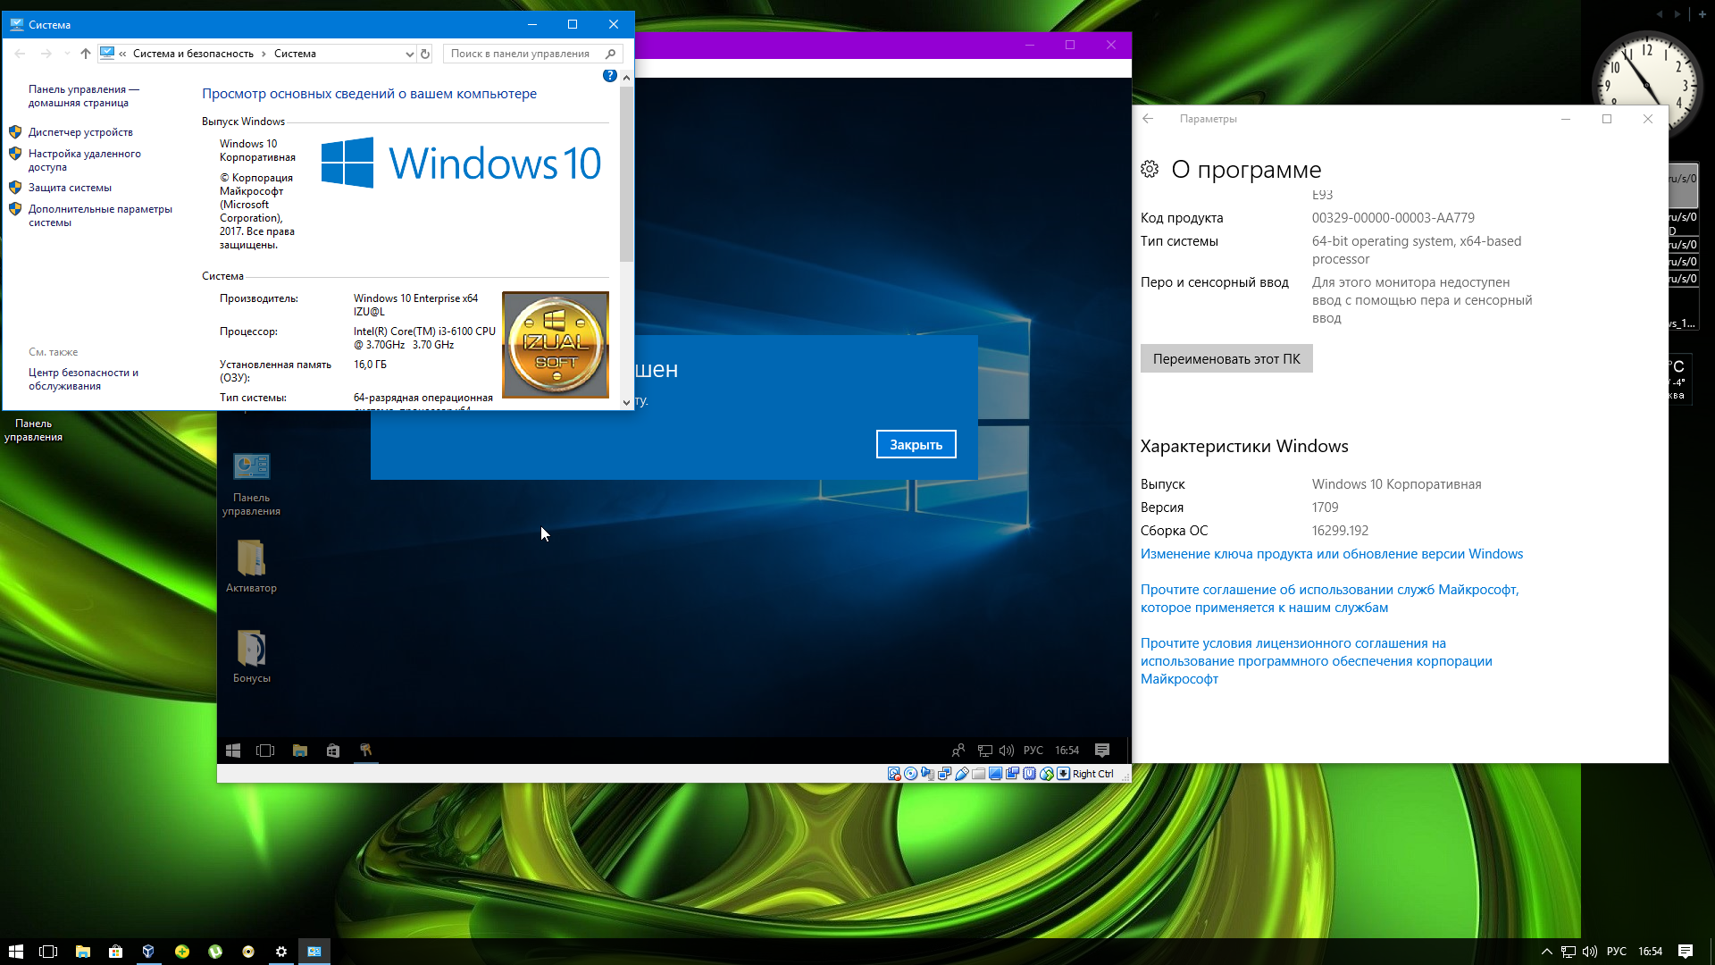The image size is (1715, 965).
Task: Click the VirtualBox shared folders icon
Action: tap(979, 774)
